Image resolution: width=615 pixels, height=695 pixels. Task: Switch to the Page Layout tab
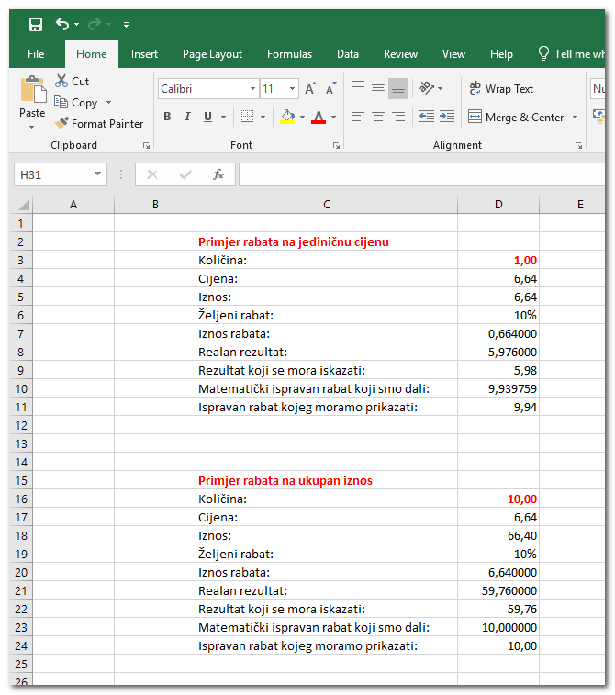point(212,54)
